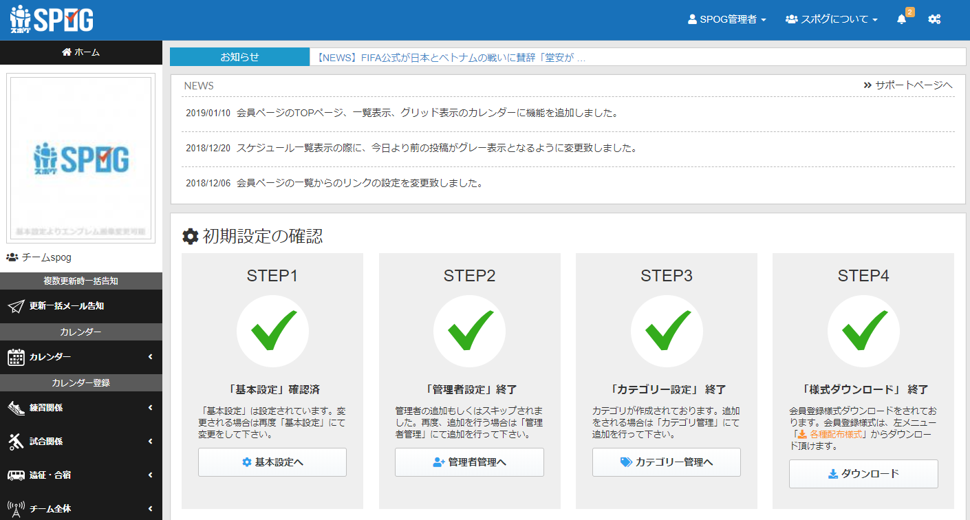970x520 pixels.
Task: Select the ホーム menu item
Action: (x=81, y=52)
